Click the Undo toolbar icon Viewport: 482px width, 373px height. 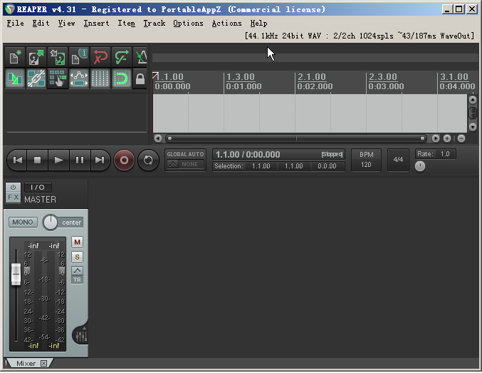pyautogui.click(x=100, y=57)
